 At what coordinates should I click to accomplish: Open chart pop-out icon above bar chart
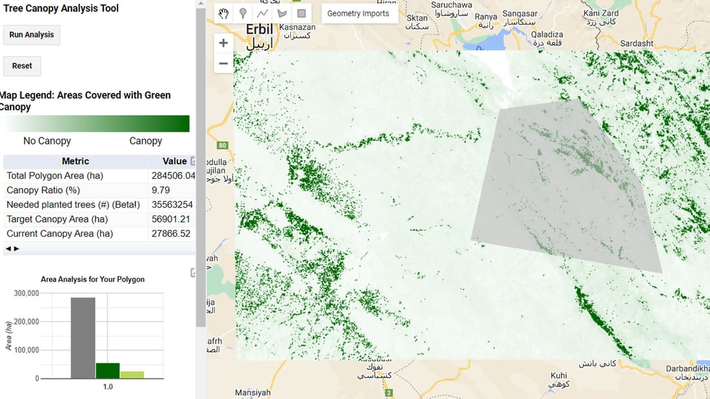point(192,273)
